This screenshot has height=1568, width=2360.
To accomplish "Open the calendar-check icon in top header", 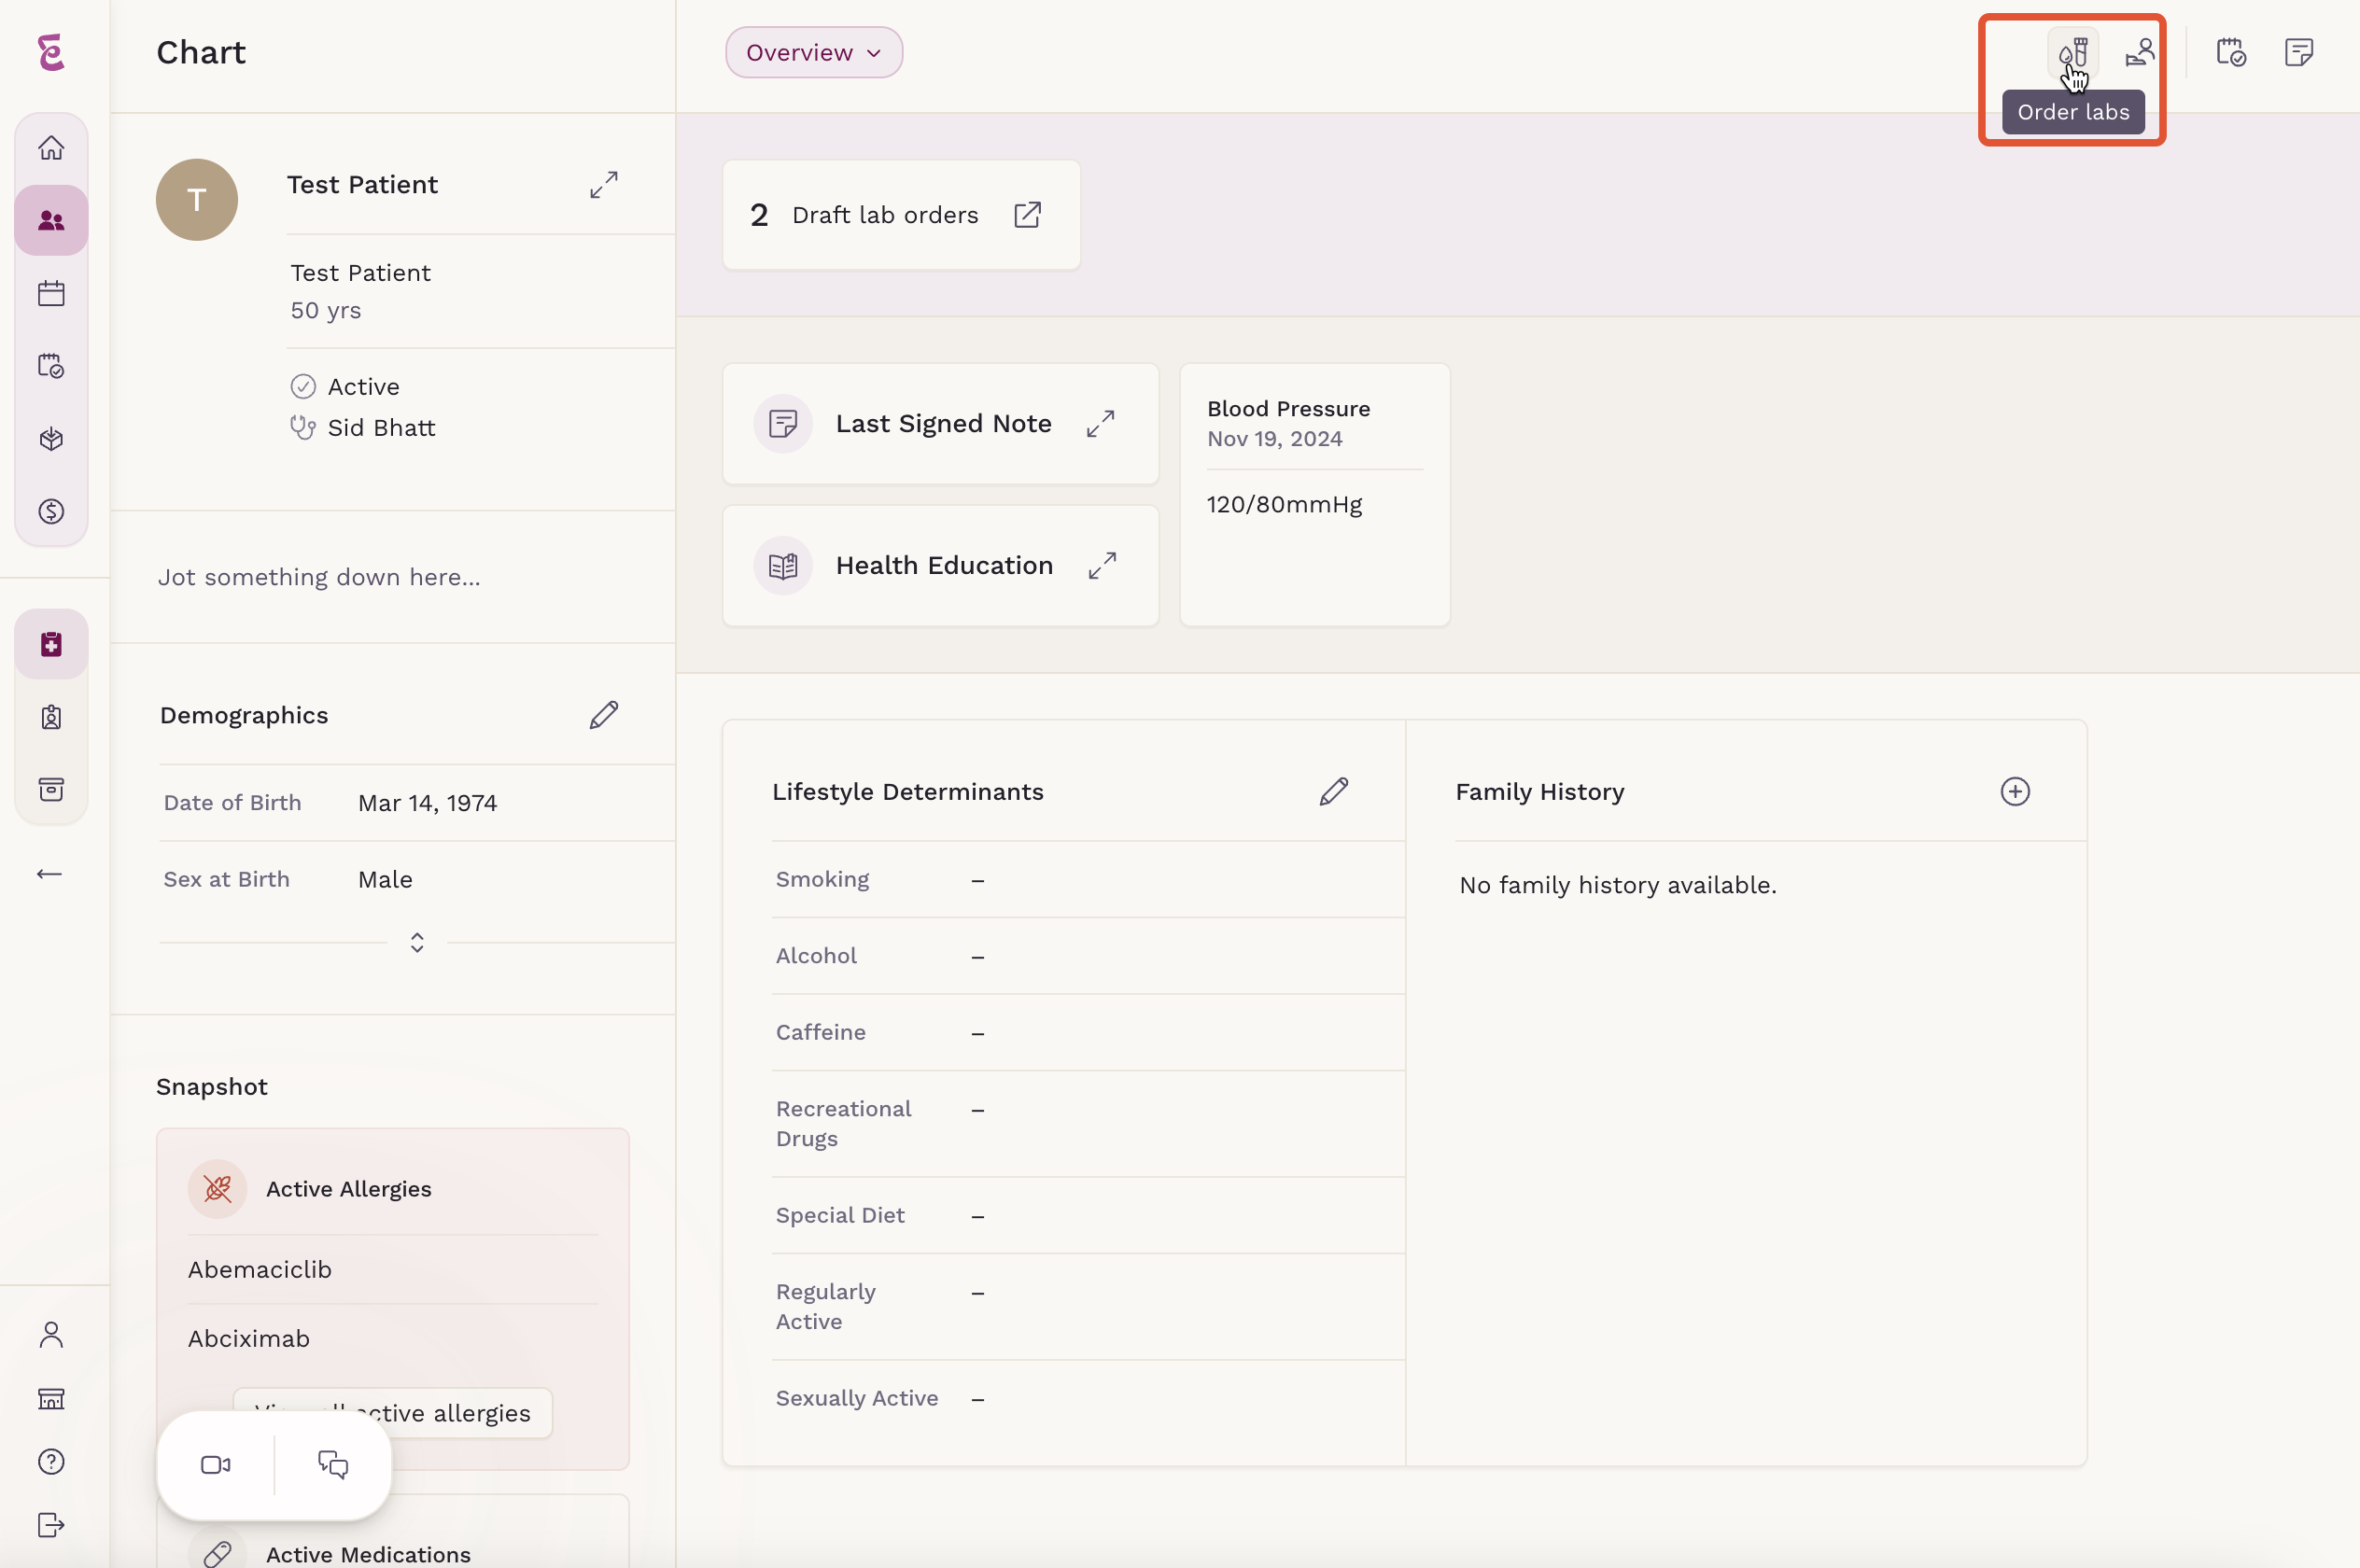I will click(2231, 52).
